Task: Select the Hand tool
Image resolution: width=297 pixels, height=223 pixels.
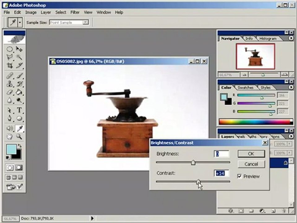Action: point(10,136)
